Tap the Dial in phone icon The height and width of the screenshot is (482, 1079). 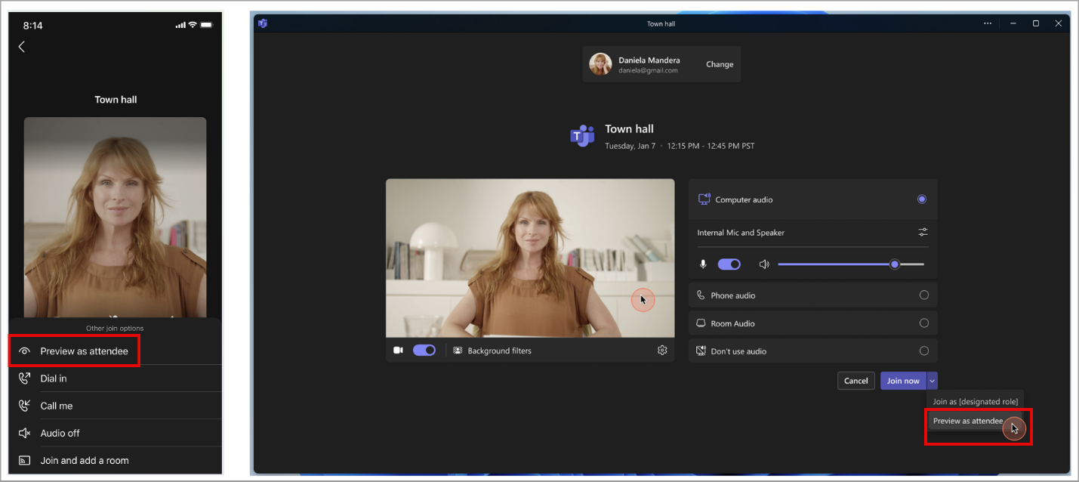click(24, 378)
